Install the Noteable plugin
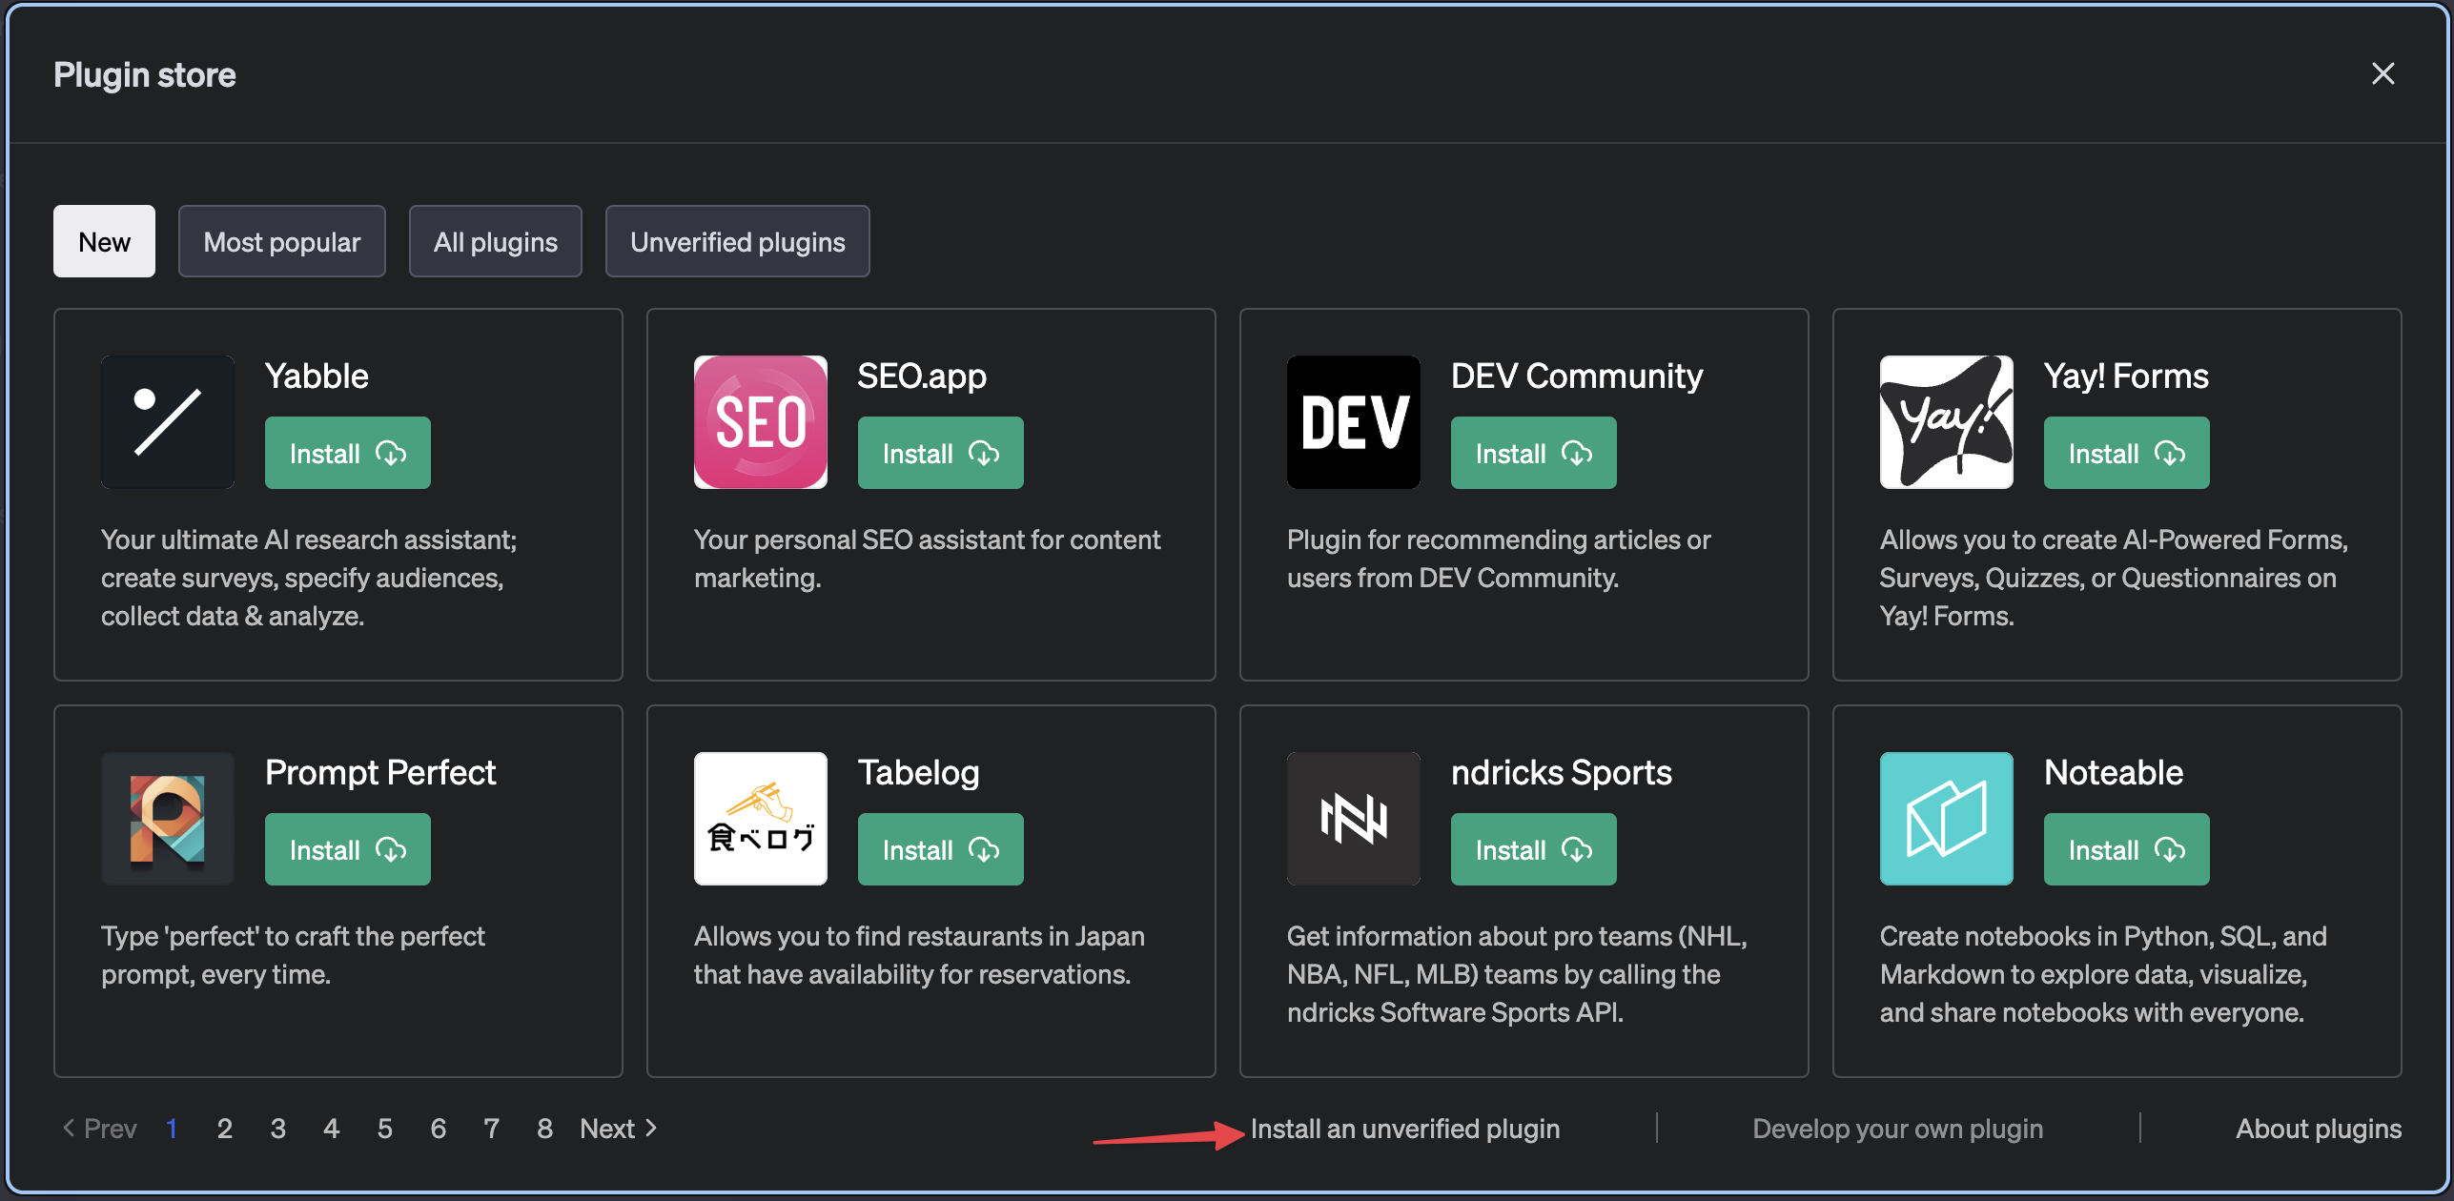 [x=2123, y=848]
